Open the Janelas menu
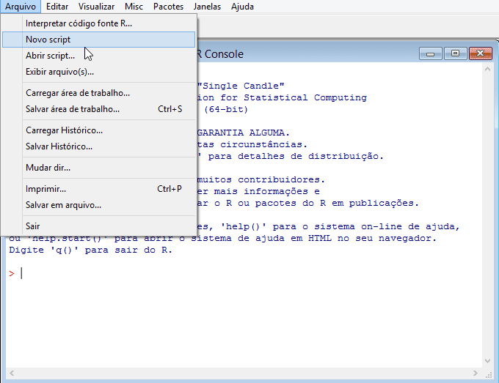Image resolution: width=499 pixels, height=383 pixels. coord(207,7)
